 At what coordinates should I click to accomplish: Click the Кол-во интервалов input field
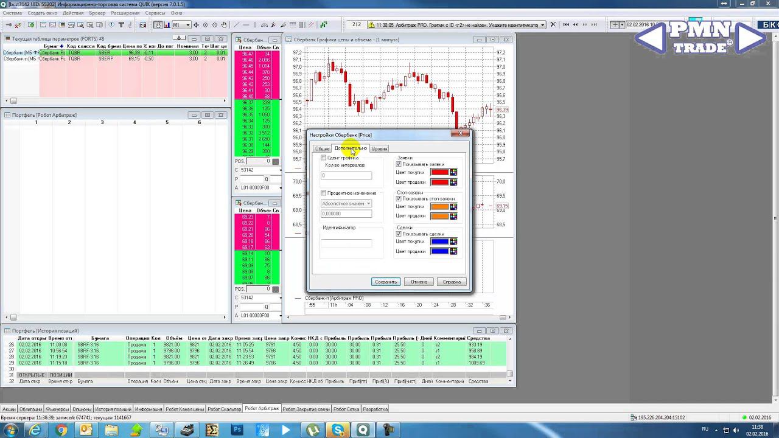(346, 176)
